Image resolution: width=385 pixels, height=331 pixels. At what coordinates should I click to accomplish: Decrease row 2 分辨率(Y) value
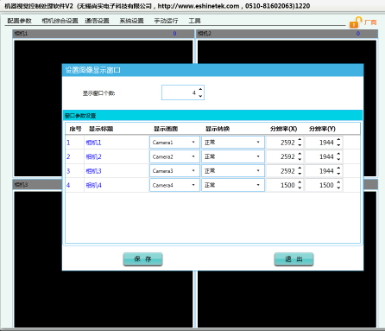coord(338,160)
